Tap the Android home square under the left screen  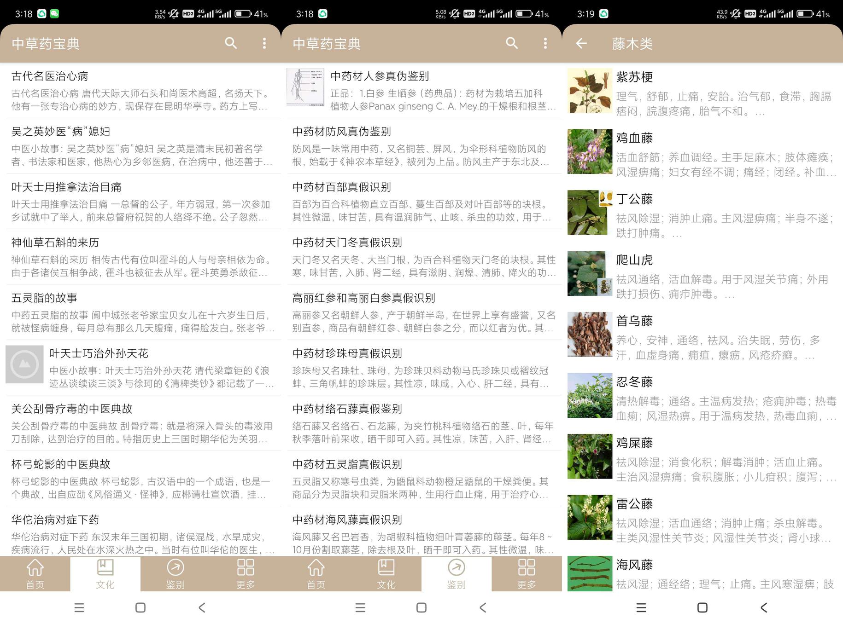(140, 607)
